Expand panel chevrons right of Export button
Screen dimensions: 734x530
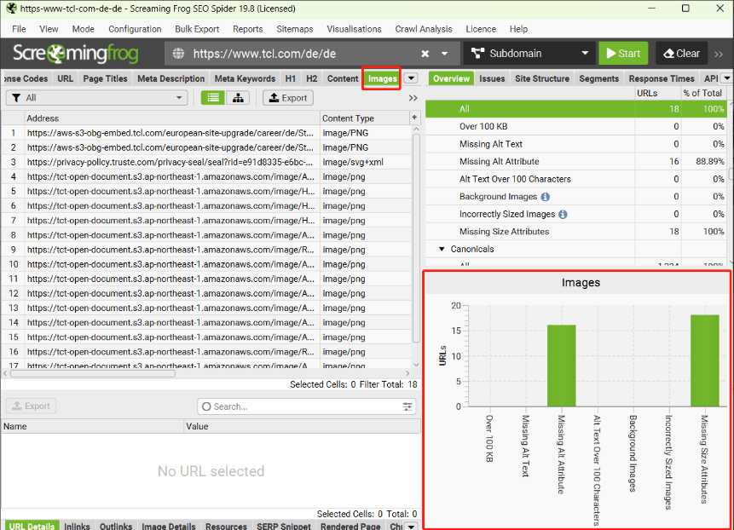[x=413, y=98]
